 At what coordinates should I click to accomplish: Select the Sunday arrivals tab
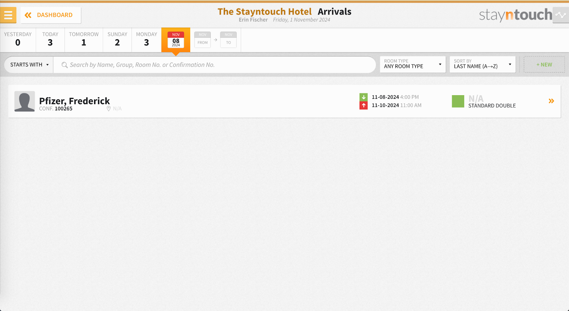[x=117, y=40]
